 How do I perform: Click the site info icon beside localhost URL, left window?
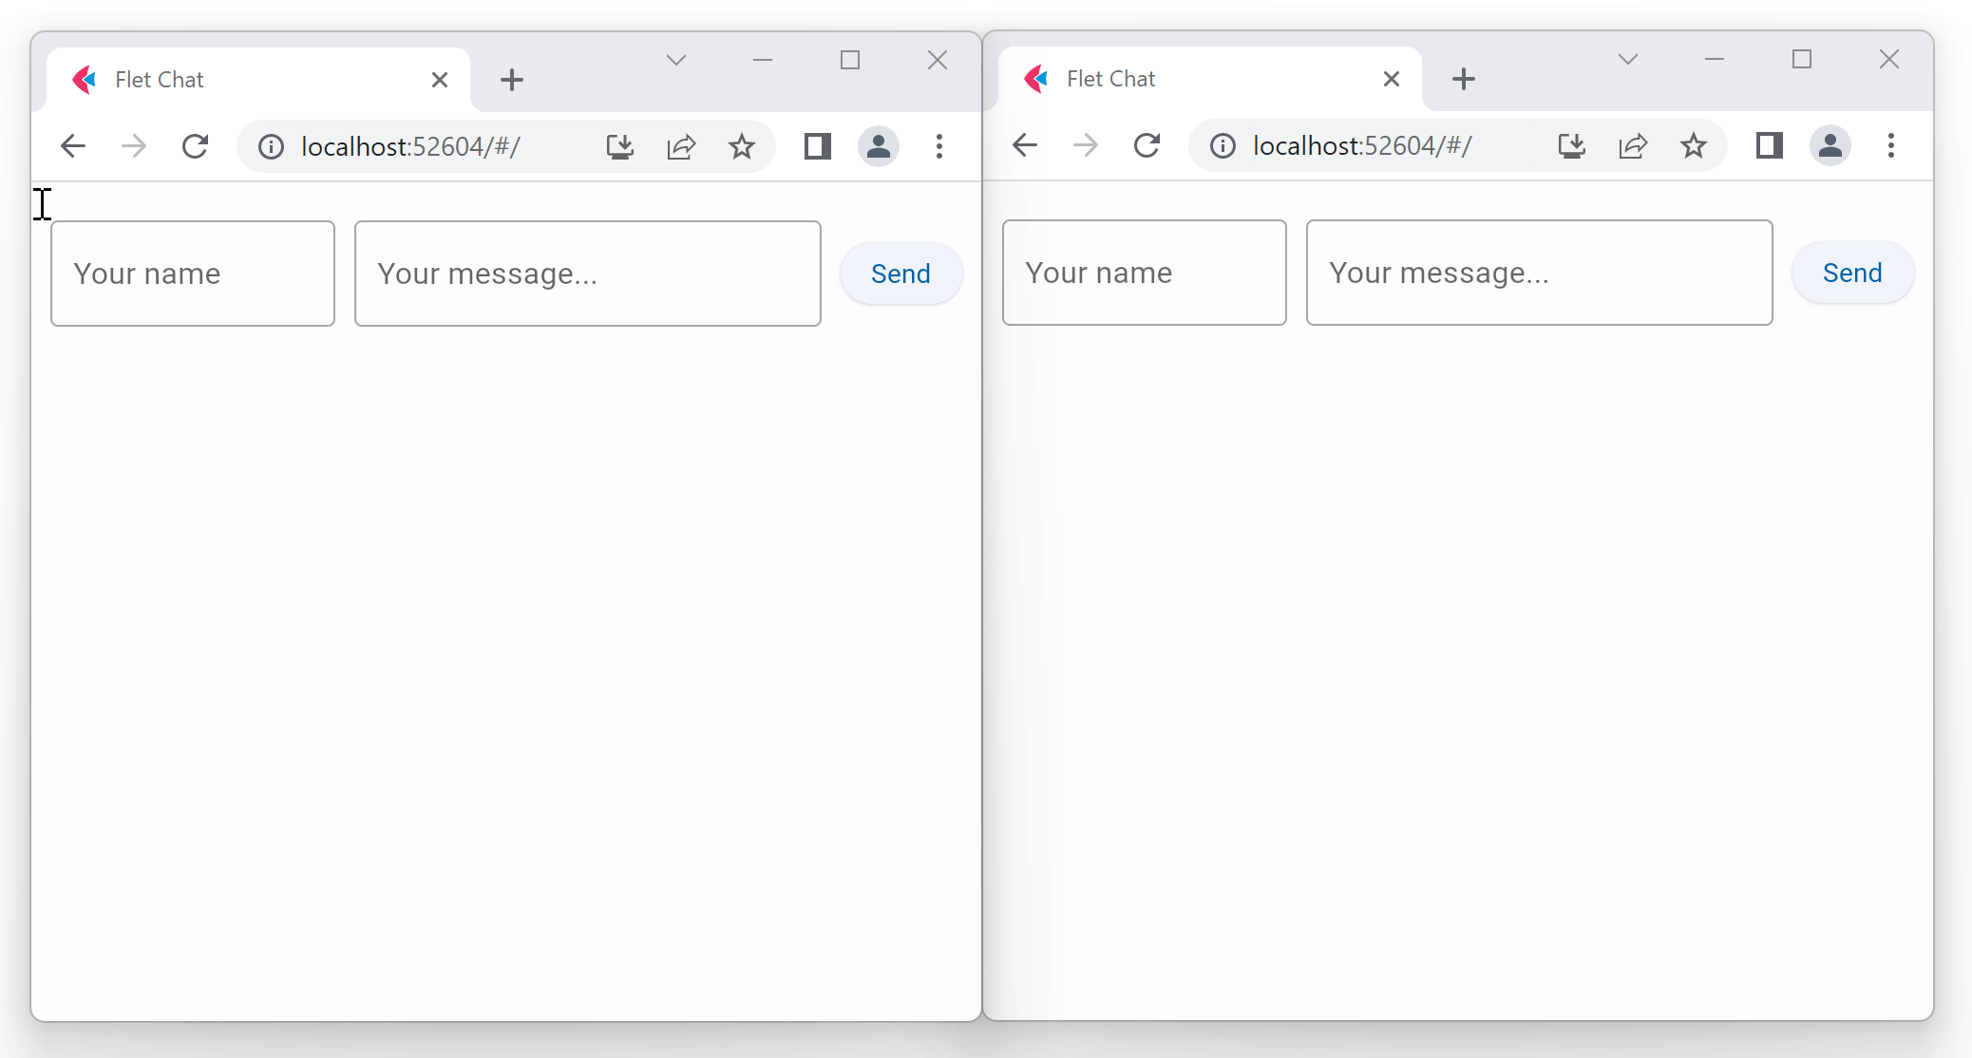(270, 145)
